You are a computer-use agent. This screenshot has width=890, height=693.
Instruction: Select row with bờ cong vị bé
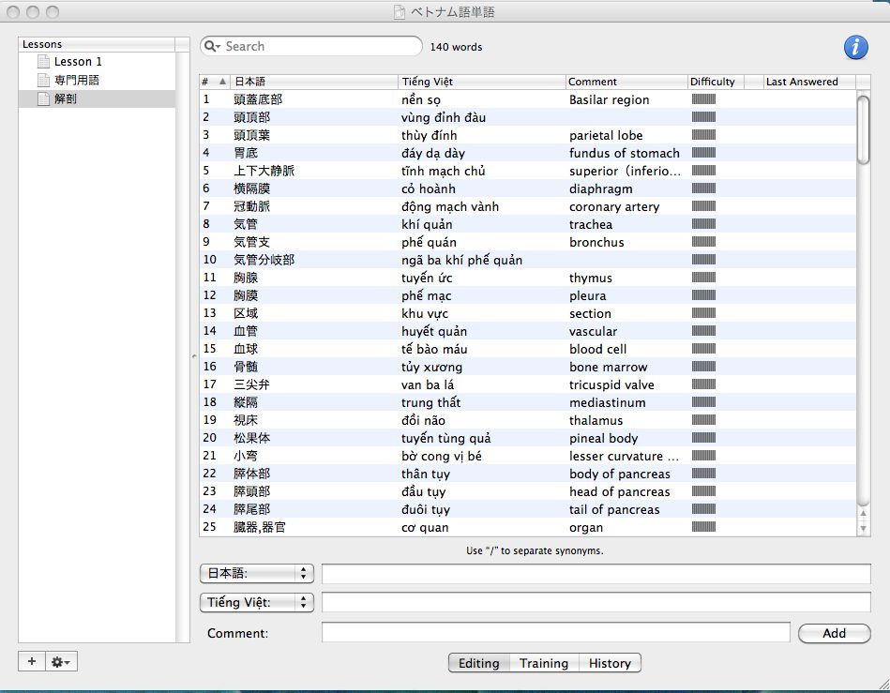click(527, 456)
